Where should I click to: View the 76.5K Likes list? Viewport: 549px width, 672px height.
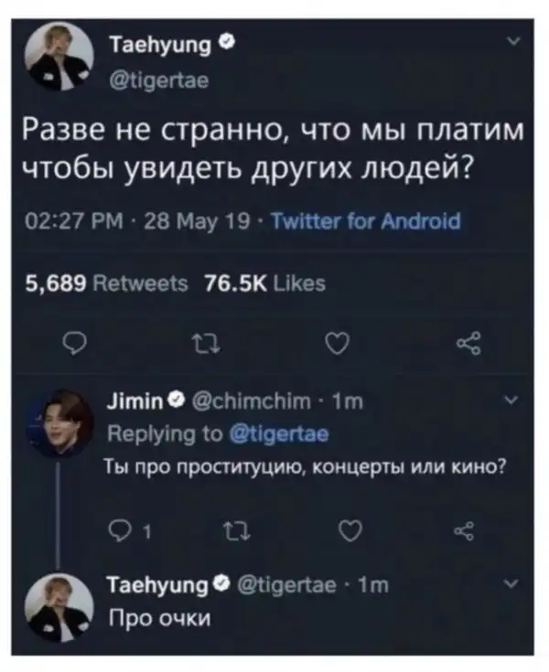[265, 284]
